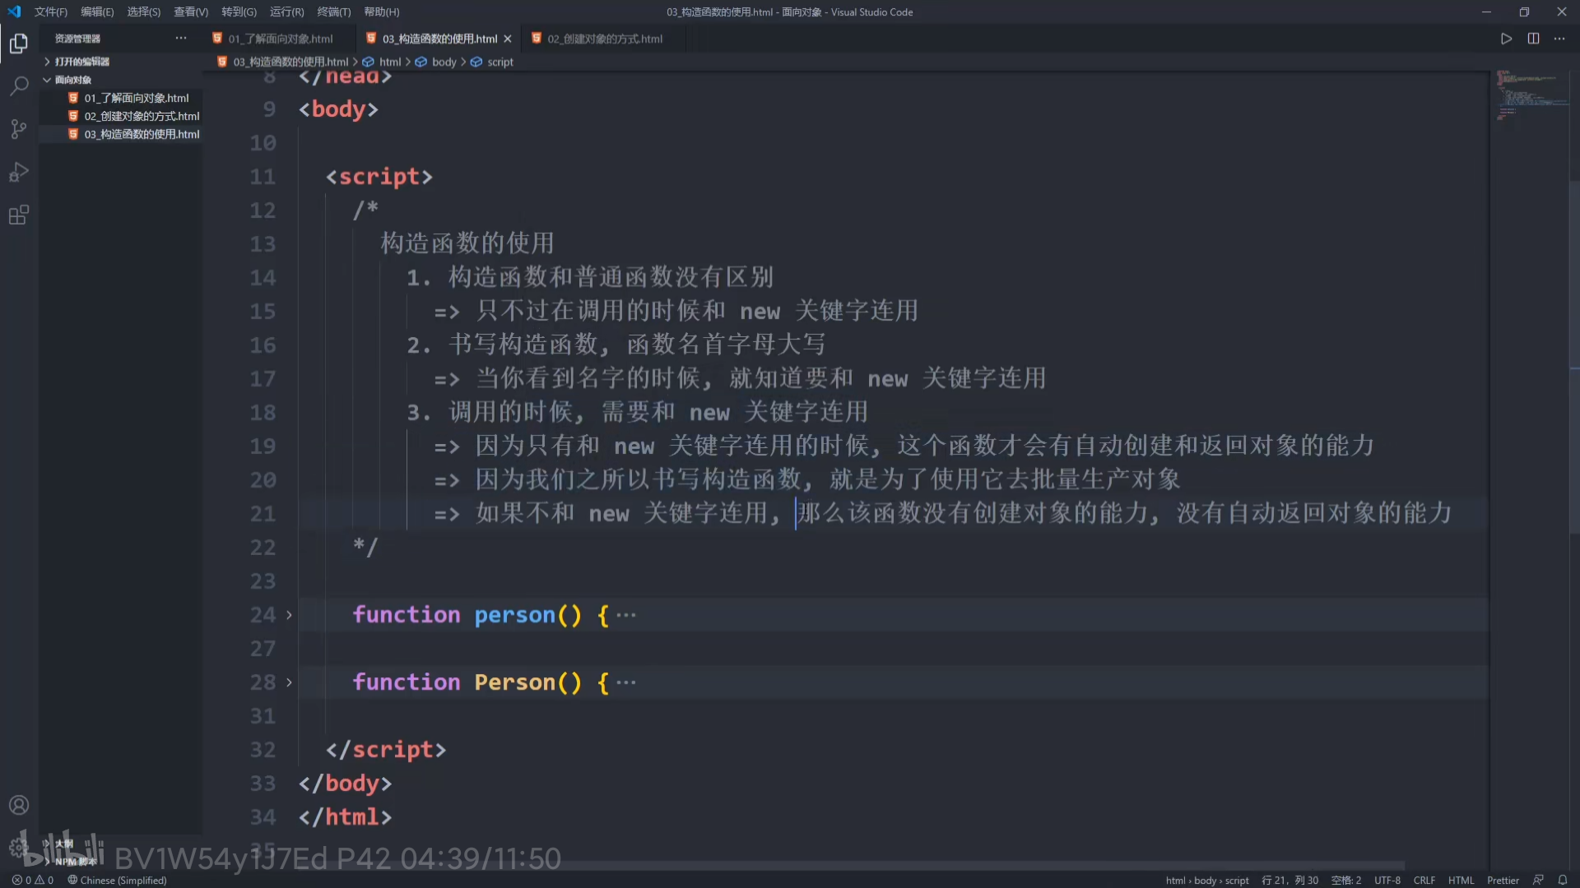Viewport: 1580px width, 888px height.
Task: Open the Search view icon
Action: point(18,86)
